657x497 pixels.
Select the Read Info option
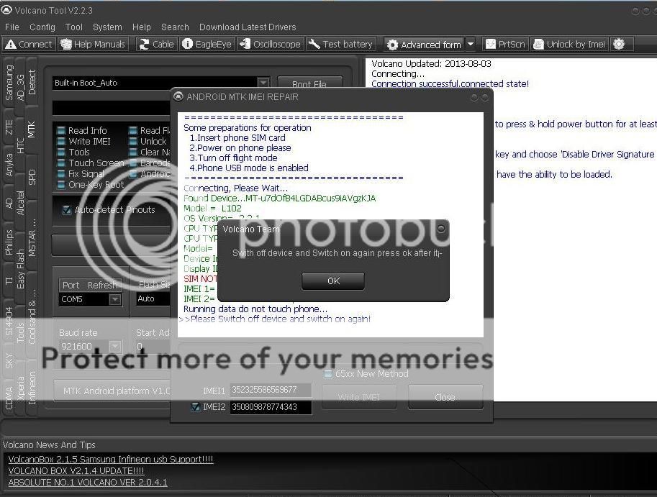pos(61,131)
